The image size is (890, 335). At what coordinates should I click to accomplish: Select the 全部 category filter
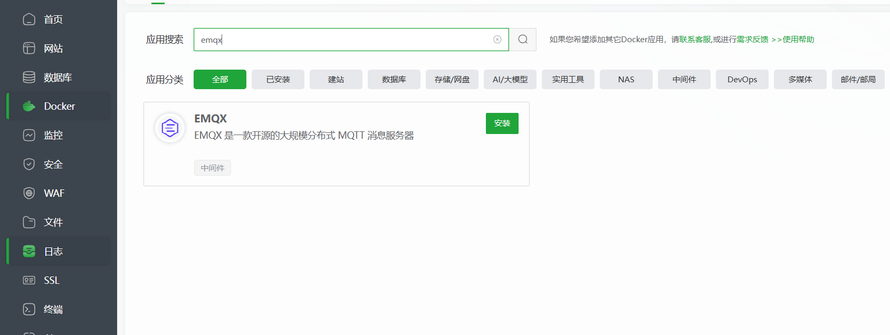point(220,80)
